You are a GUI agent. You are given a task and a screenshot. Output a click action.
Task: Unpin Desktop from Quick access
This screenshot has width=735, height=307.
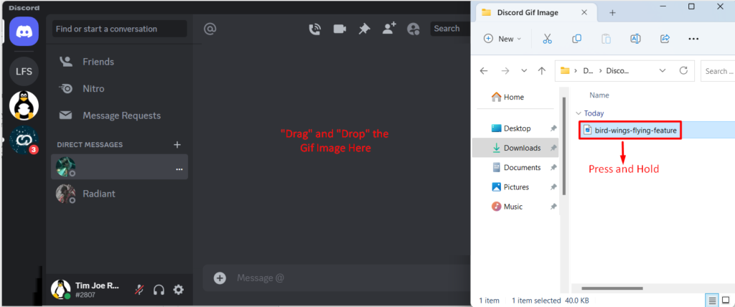[553, 128]
